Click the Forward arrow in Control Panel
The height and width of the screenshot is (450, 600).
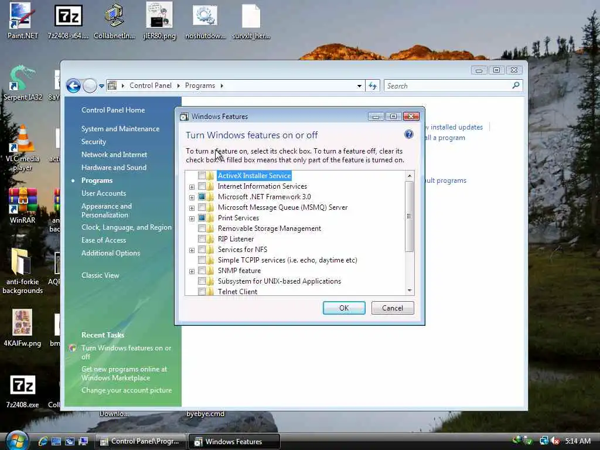pyautogui.click(x=90, y=86)
